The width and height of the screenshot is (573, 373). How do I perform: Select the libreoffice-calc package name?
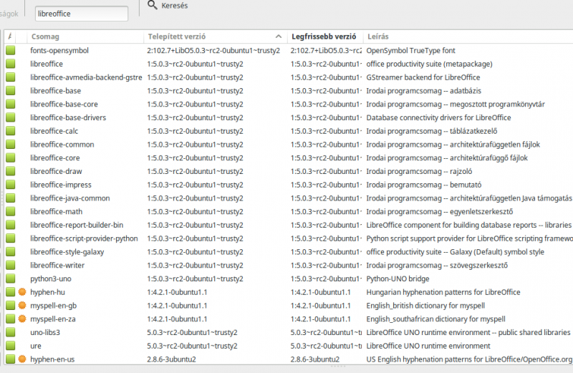click(54, 131)
